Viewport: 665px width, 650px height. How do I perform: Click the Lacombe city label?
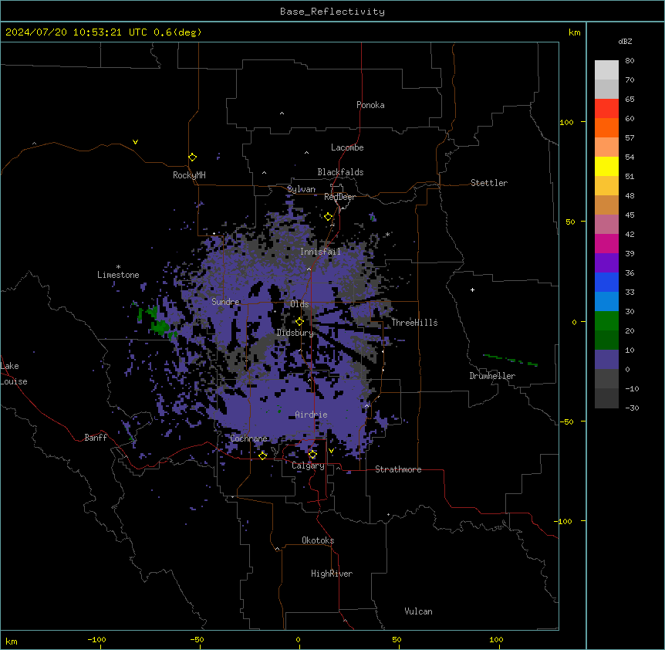click(347, 147)
